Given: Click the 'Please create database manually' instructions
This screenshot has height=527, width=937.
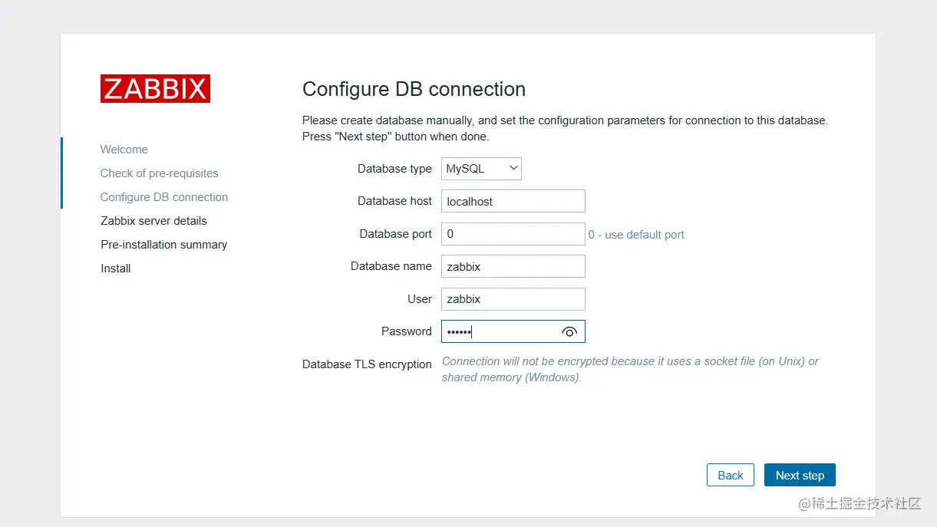Looking at the screenshot, I should click(x=565, y=129).
